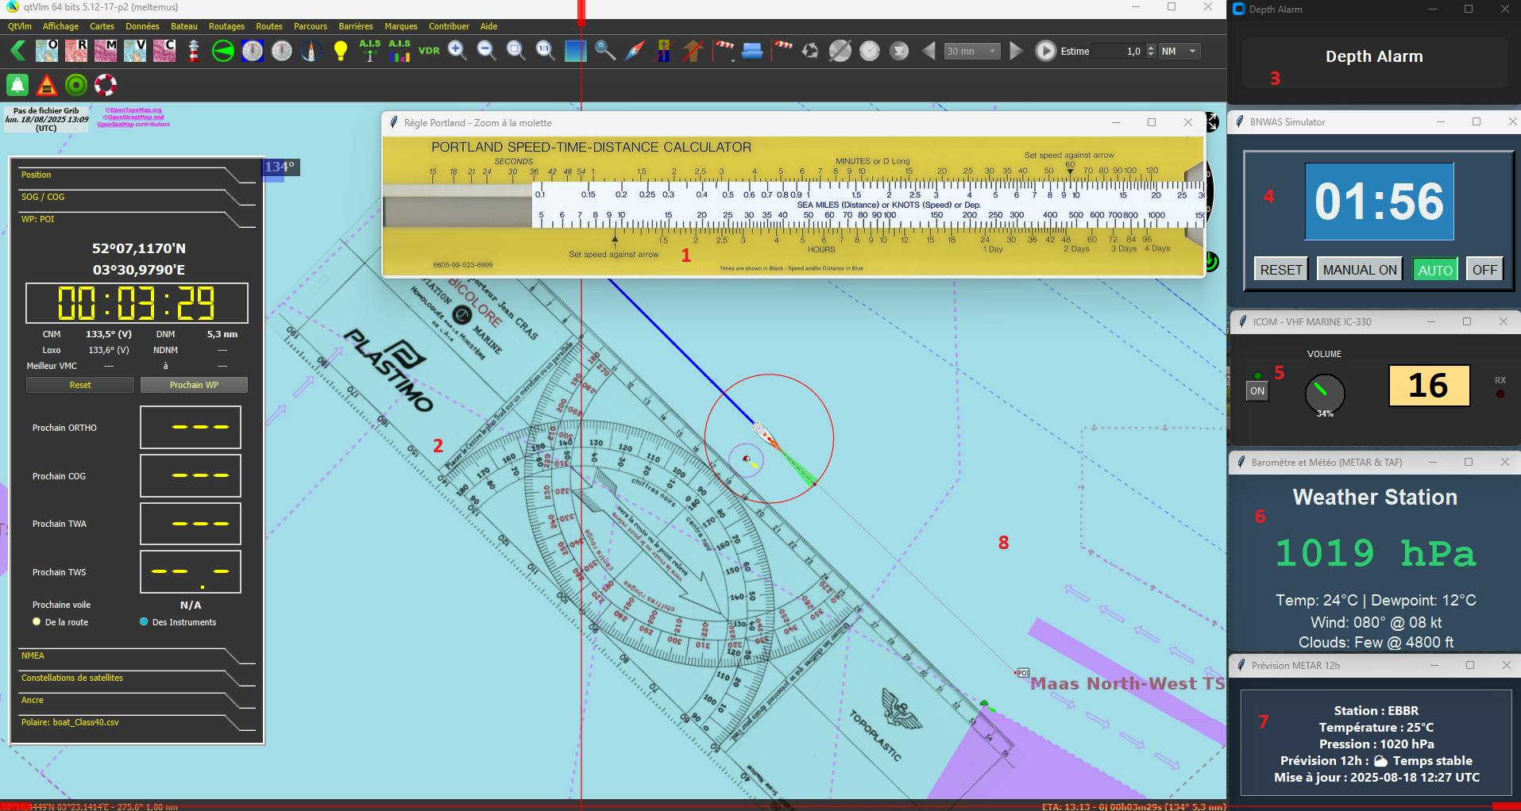The image size is (1521, 811).
Task: Open the A.I.S bar chart icon
Action: point(400,51)
